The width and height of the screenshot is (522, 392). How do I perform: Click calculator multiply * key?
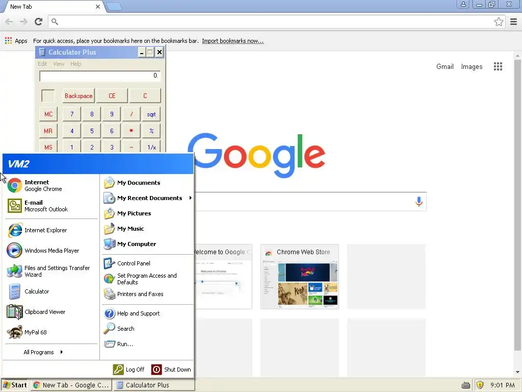coord(131,131)
